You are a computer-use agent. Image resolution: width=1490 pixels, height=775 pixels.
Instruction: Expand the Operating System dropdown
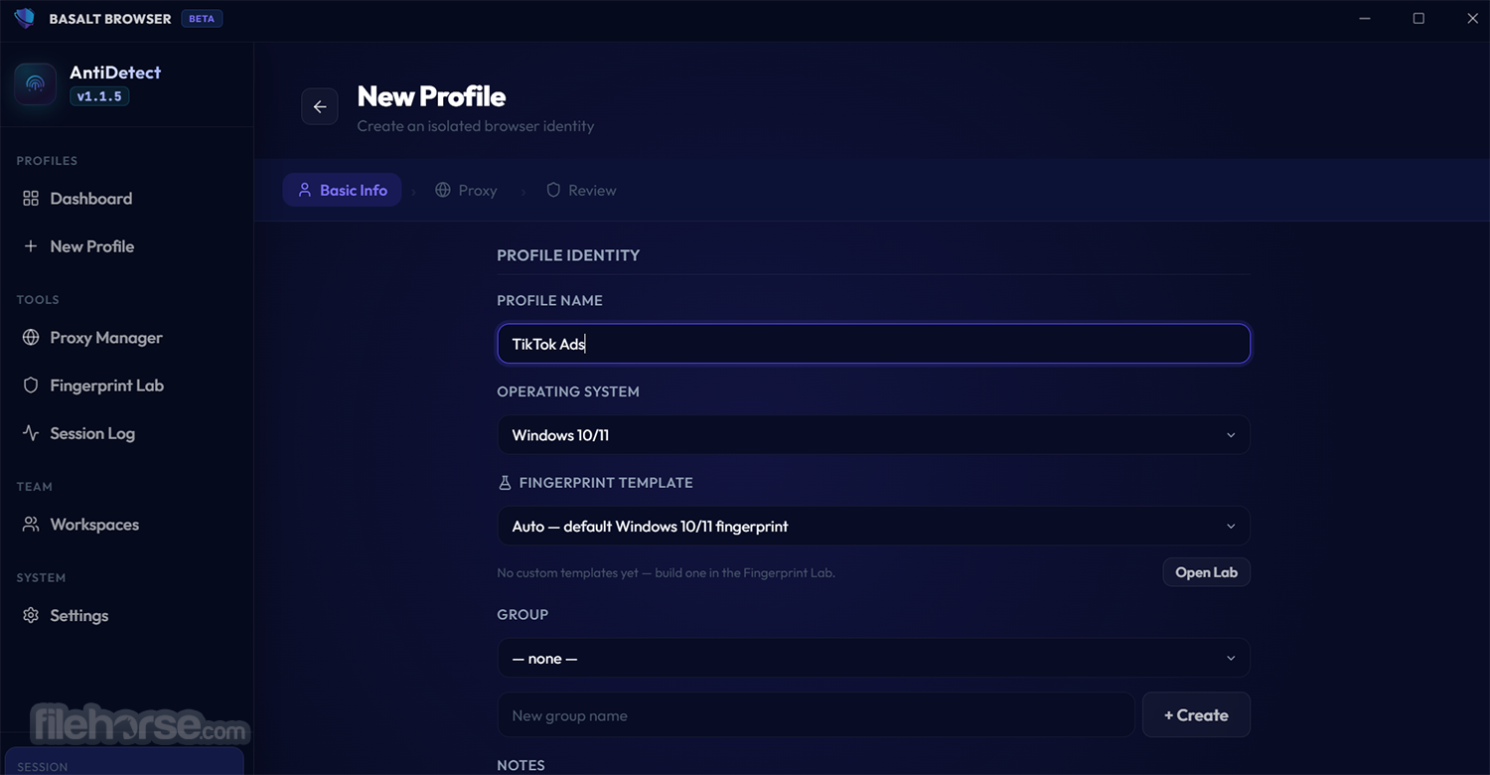(873, 435)
